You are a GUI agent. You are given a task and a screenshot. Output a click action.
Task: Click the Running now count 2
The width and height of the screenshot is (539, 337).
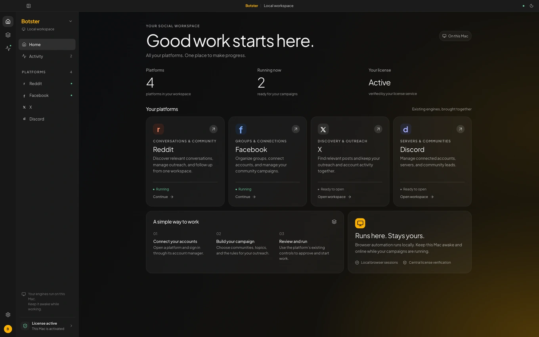[x=261, y=82]
